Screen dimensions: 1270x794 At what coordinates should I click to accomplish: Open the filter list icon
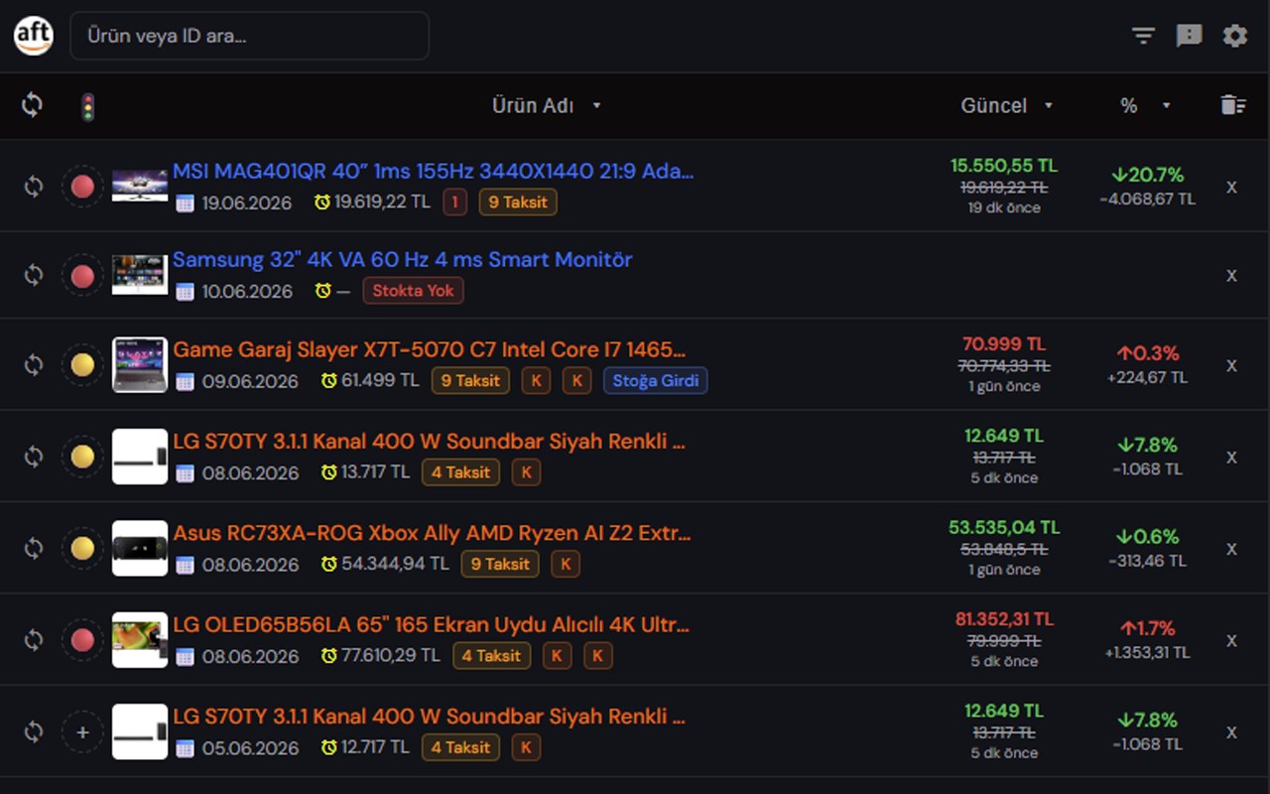(x=1144, y=36)
